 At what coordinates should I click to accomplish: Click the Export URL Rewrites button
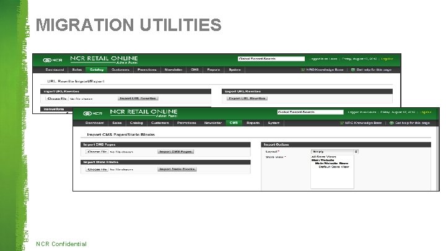247,99
